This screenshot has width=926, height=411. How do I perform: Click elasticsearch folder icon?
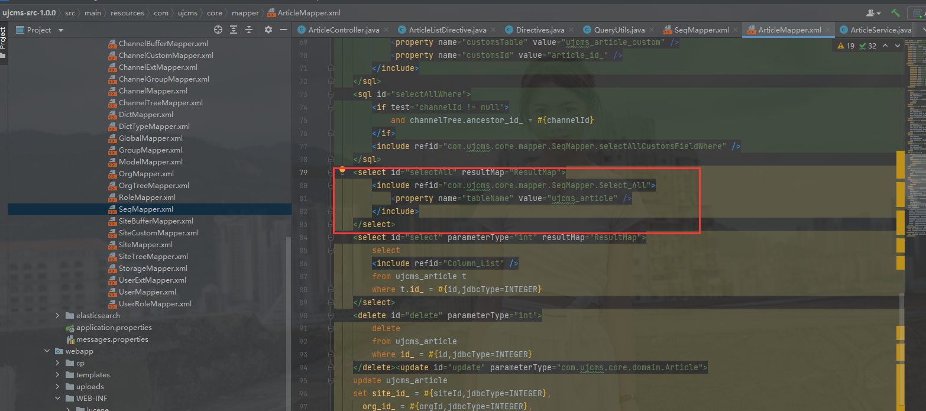click(70, 316)
